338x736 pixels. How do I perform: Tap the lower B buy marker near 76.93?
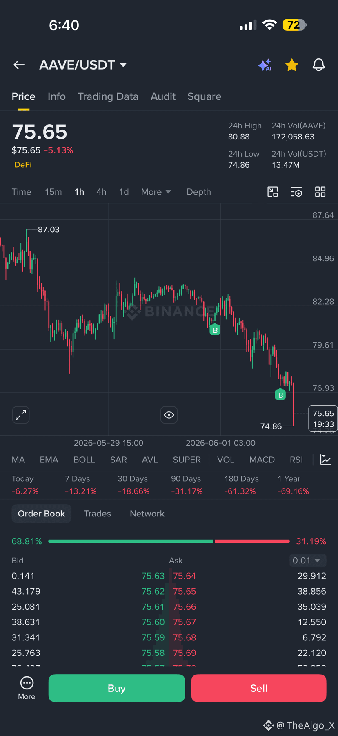tap(280, 395)
